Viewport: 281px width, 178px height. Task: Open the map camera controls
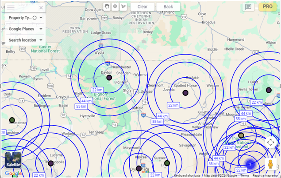[271, 142]
